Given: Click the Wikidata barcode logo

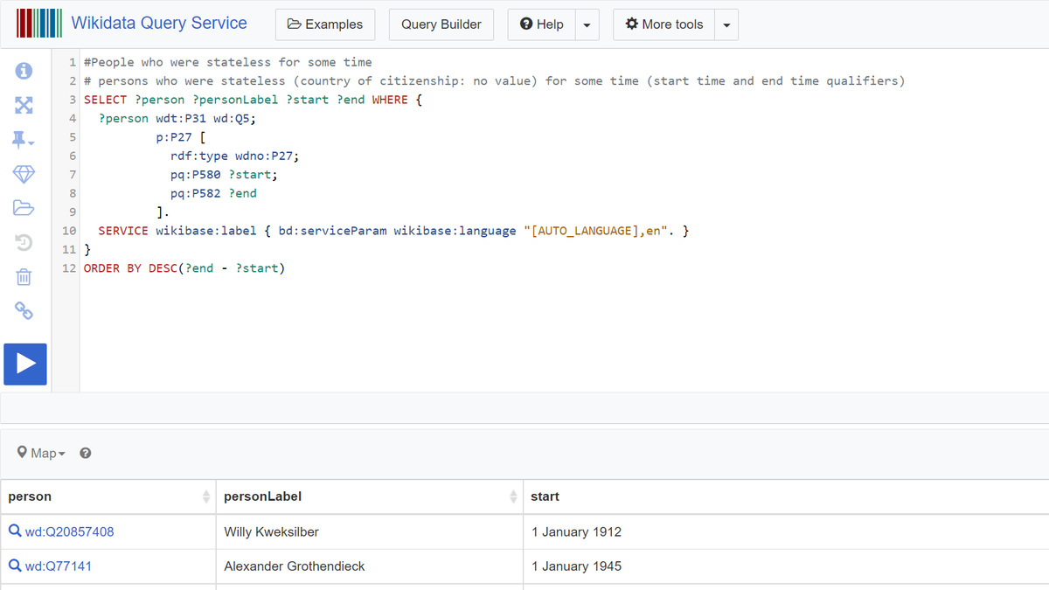Looking at the screenshot, I should point(39,24).
